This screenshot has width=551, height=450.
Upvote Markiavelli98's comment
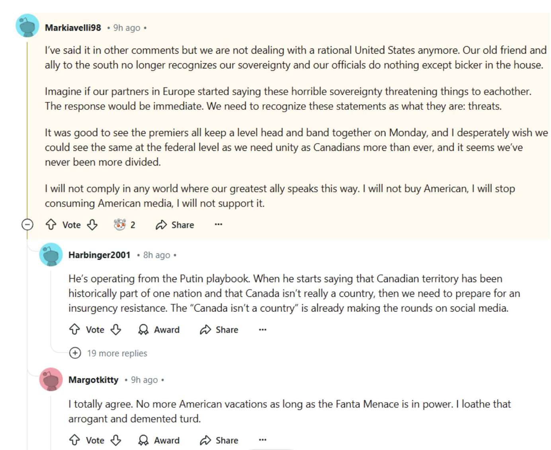(51, 225)
